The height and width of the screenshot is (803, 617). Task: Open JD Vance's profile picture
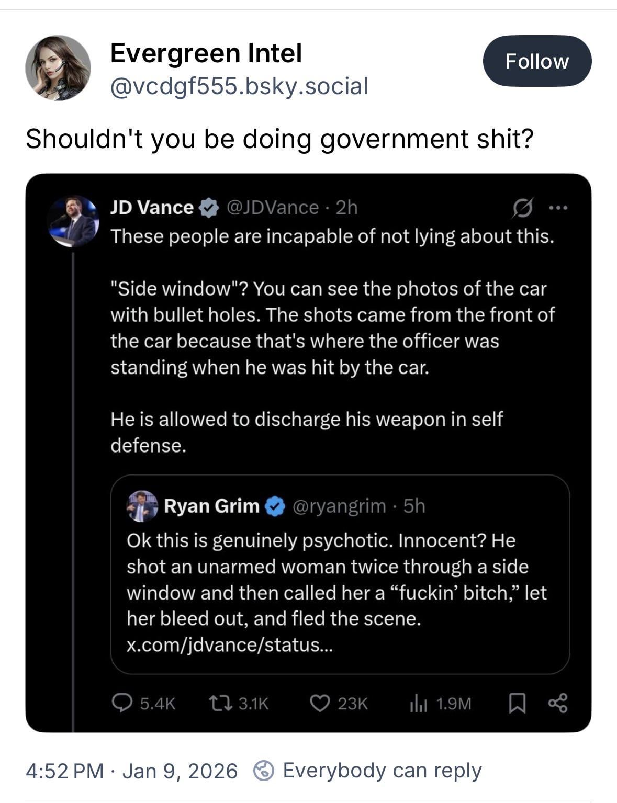pyautogui.click(x=73, y=221)
